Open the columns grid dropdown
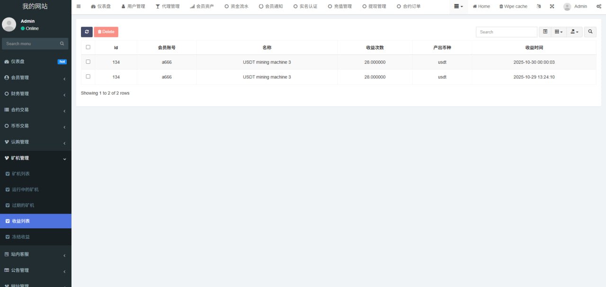Image resolution: width=606 pixels, height=287 pixels. pos(559,32)
